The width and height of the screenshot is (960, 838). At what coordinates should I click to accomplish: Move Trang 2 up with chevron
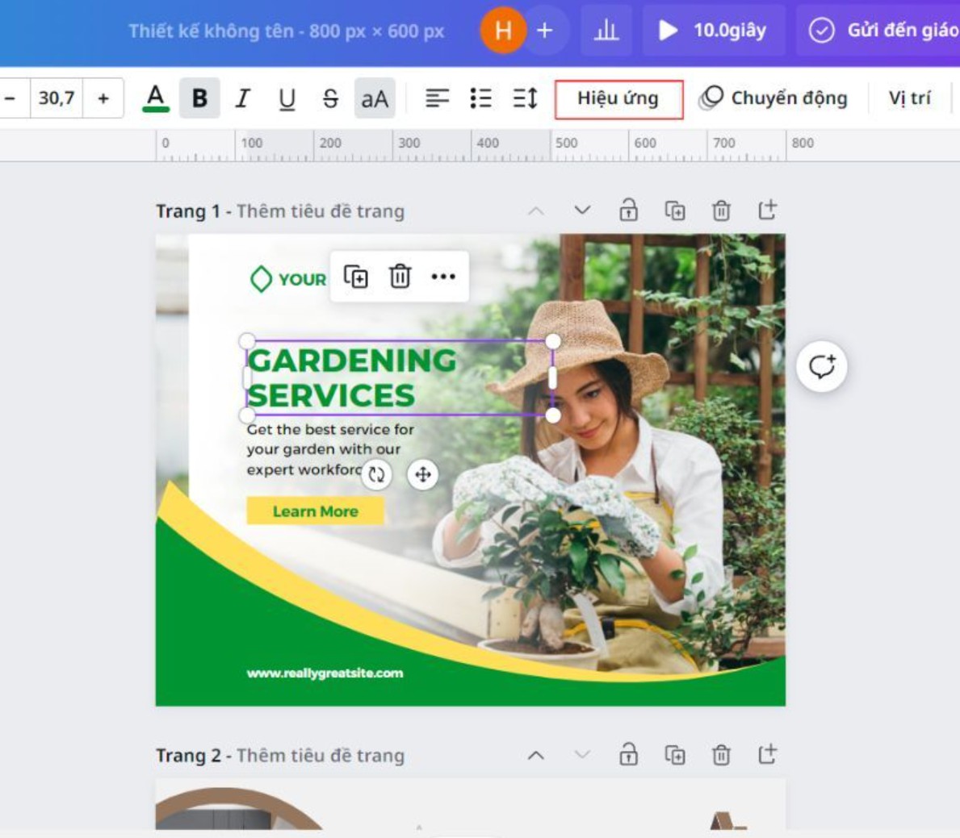[x=536, y=755]
